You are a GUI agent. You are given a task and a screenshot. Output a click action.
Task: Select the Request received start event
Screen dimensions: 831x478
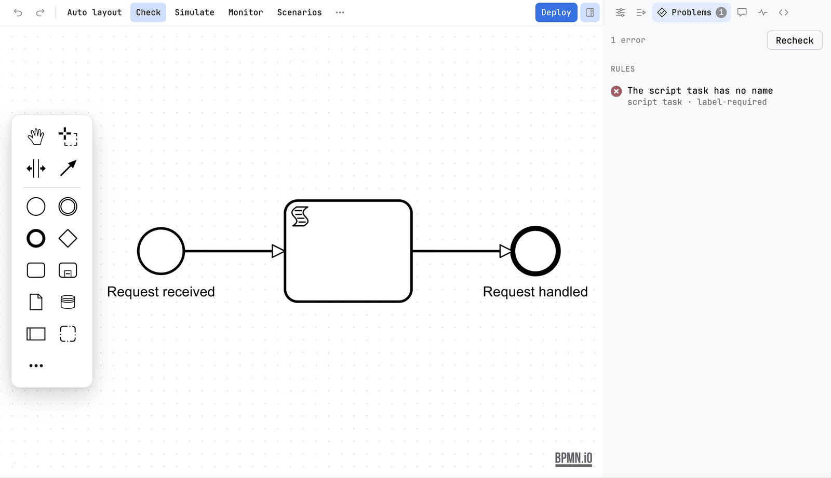click(x=161, y=251)
